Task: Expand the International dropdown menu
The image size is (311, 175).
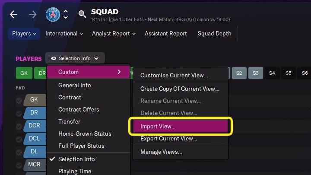Action: coord(64,33)
